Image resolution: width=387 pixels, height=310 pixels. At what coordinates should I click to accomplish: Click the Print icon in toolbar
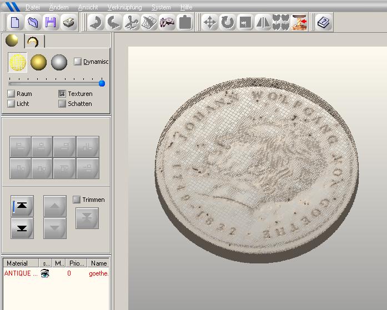[69, 23]
